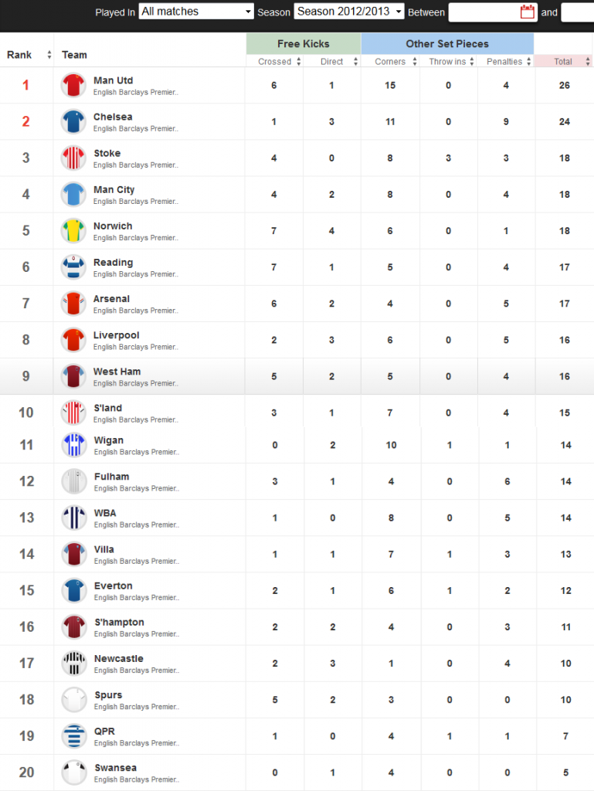Sort by Total column header

[564, 61]
